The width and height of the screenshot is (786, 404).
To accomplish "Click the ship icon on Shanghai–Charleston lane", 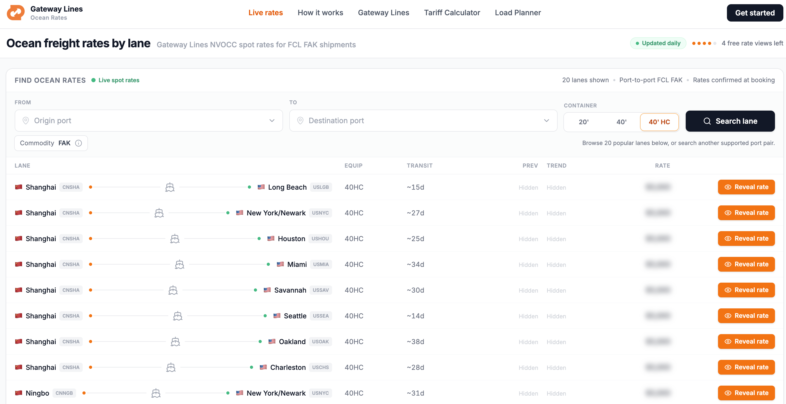I will click(x=171, y=367).
